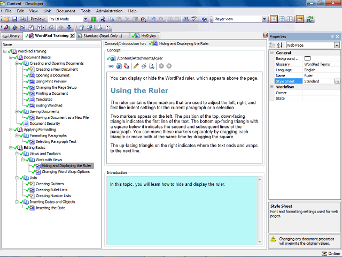Click the Undo arrow icon

153,19
